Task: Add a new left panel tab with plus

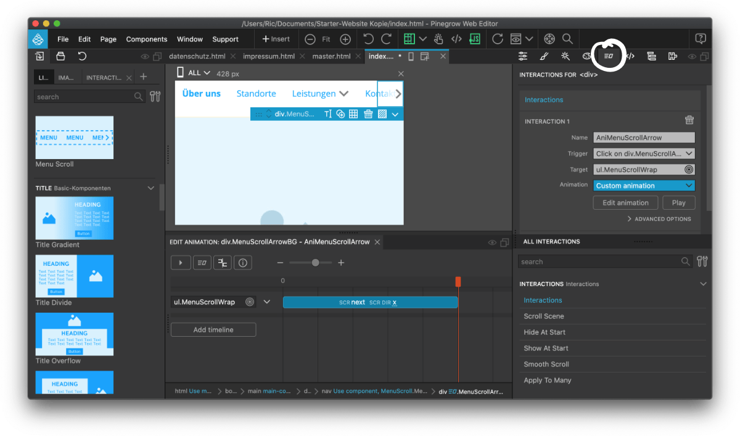Action: (x=144, y=76)
